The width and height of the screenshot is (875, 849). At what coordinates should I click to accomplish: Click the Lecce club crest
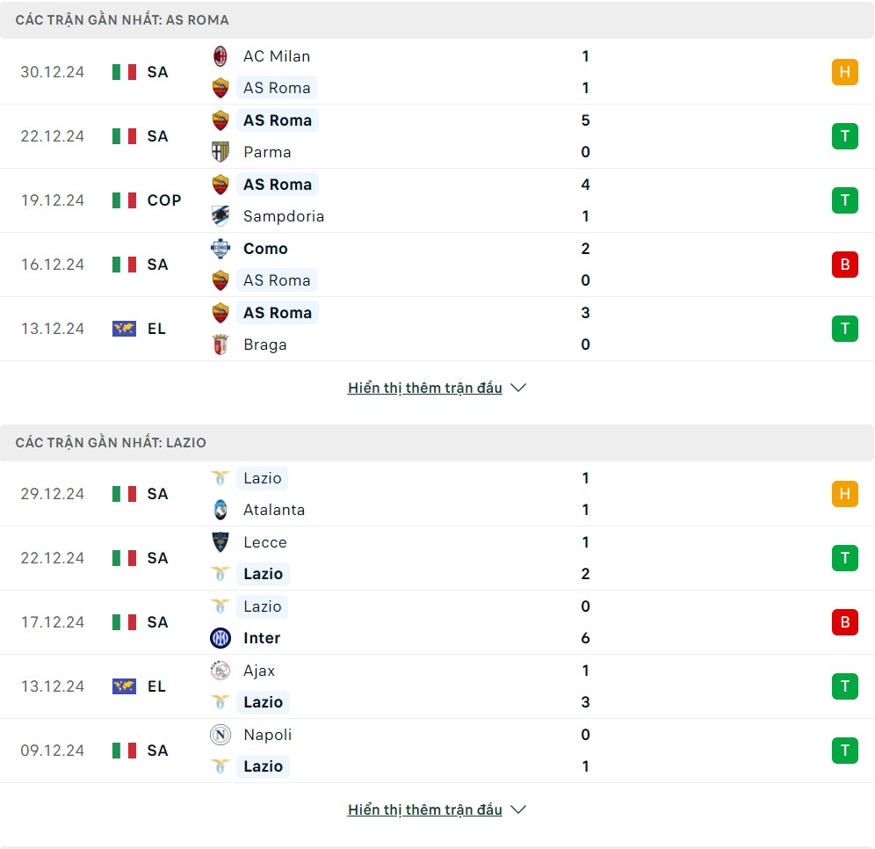221,542
